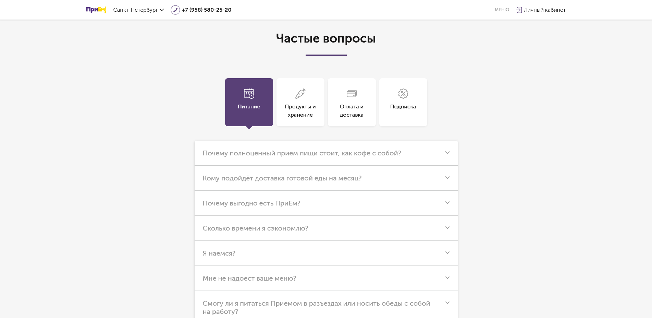Click the phone handset icon in the header
Viewport: 652px width, 318px height.
[x=175, y=10]
